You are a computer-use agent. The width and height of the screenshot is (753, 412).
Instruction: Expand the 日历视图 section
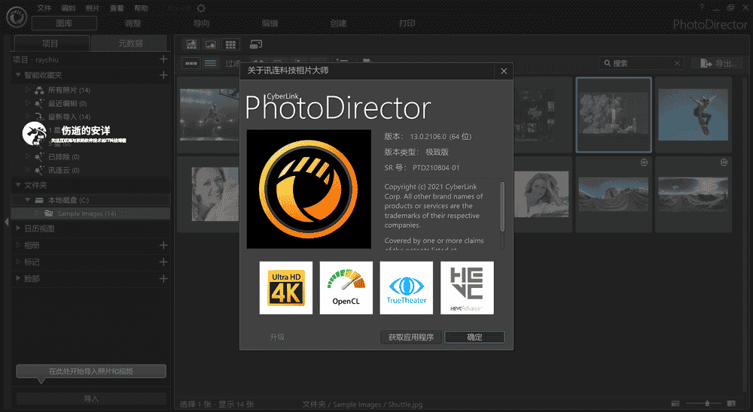(18, 229)
